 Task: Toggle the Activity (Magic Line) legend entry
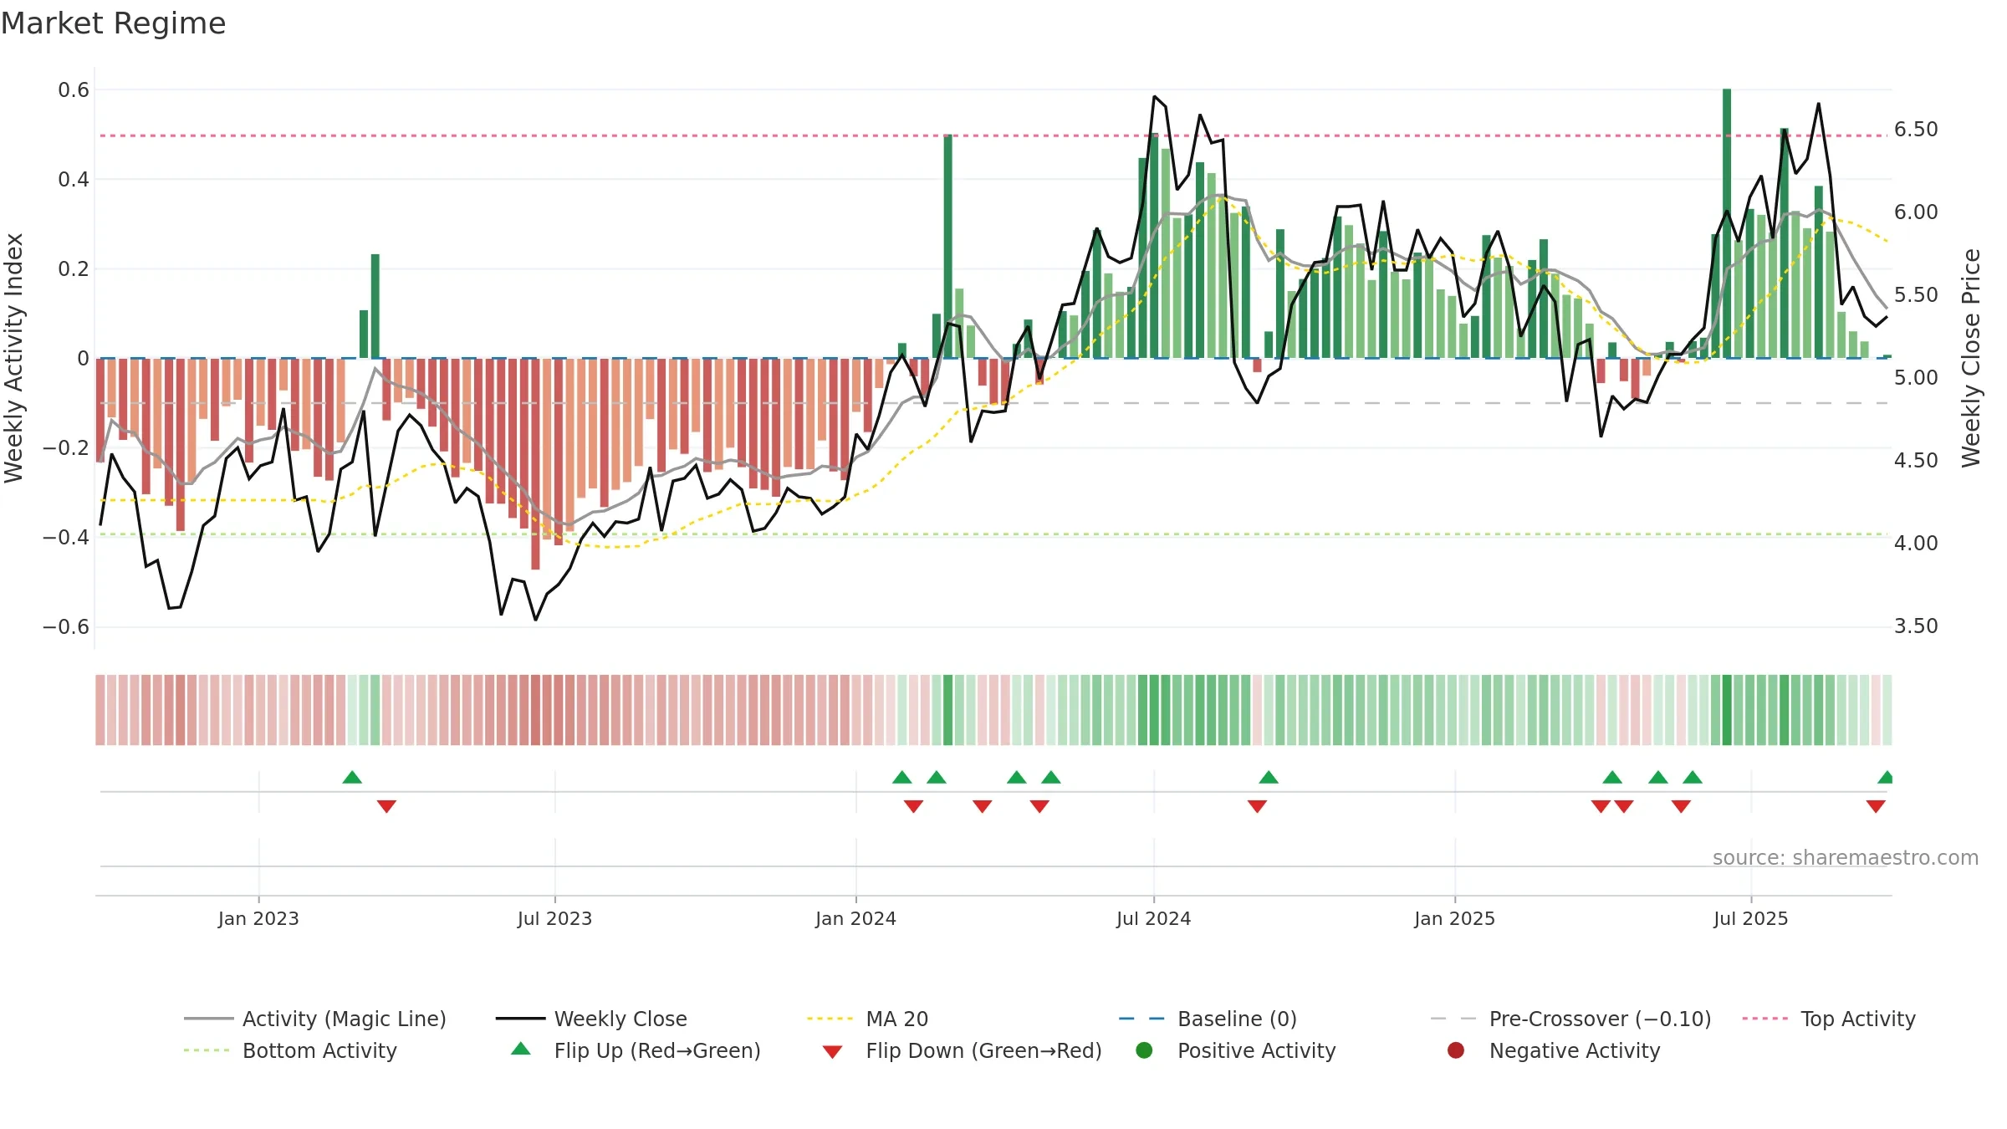[315, 1019]
